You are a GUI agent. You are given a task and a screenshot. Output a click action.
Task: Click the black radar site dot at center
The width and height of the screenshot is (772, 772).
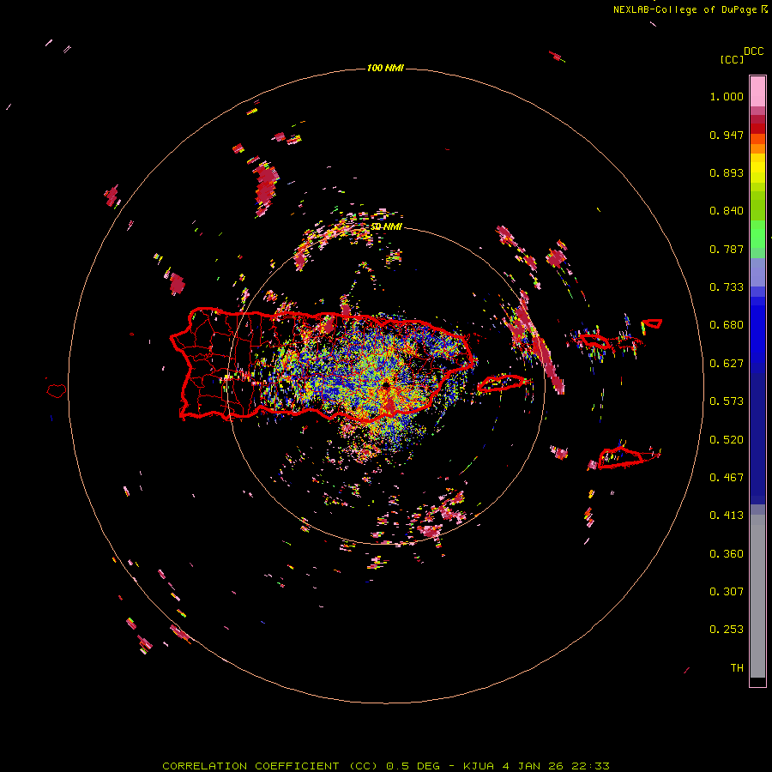[x=386, y=385]
